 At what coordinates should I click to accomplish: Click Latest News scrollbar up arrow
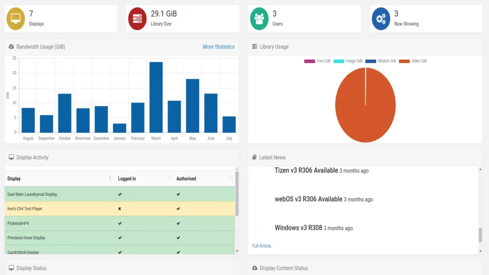pyautogui.click(x=480, y=169)
